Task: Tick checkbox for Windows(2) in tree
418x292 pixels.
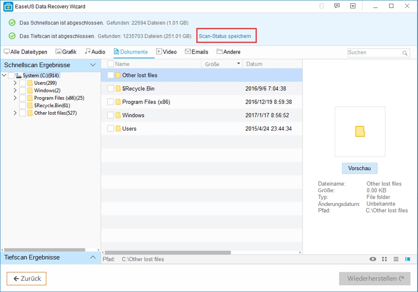Action: (x=22, y=90)
